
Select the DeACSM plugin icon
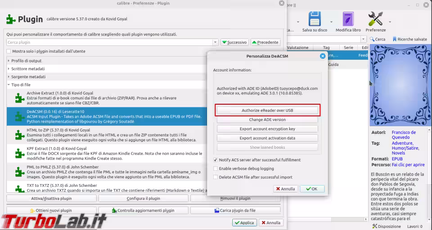[19, 116]
